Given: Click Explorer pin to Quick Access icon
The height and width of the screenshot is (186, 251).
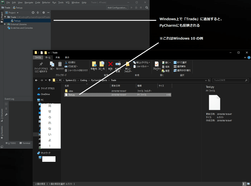Looking at the screenshot, I should (41, 64).
